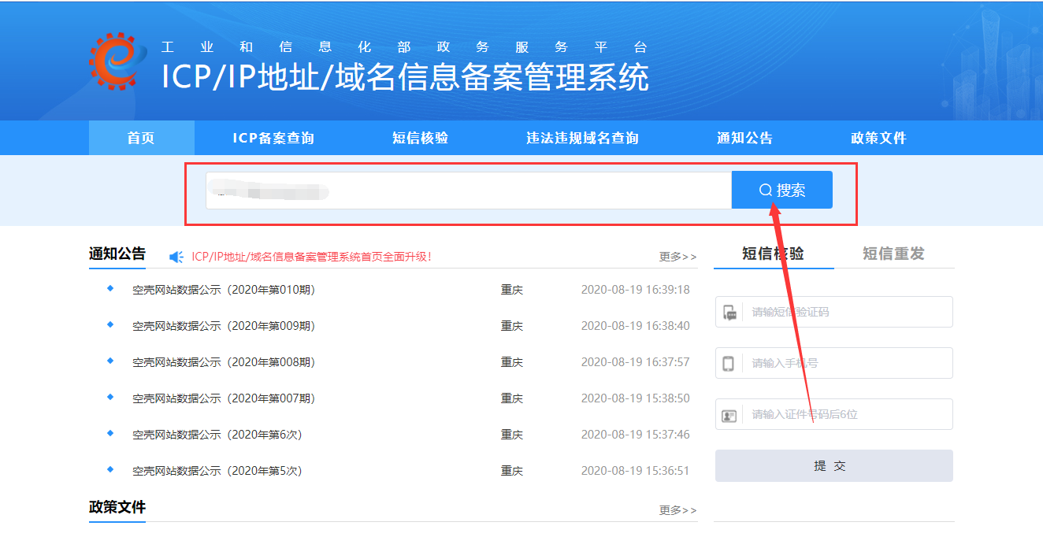Click the 工业和信息化部政务服务平台 subtitle
The height and width of the screenshot is (537, 1043).
[x=404, y=47]
